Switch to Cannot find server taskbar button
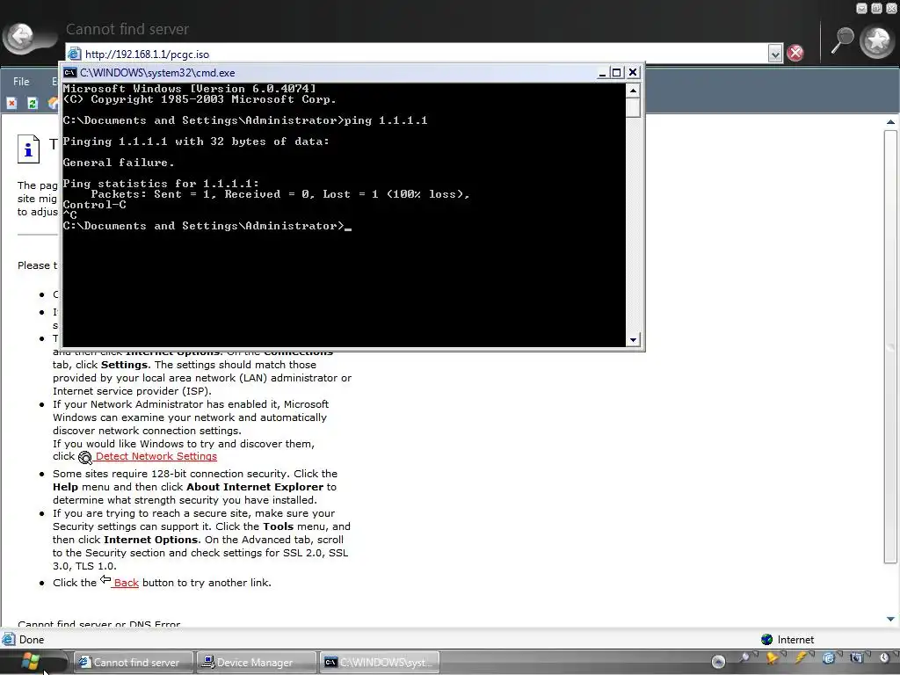The width and height of the screenshot is (900, 675). point(135,663)
